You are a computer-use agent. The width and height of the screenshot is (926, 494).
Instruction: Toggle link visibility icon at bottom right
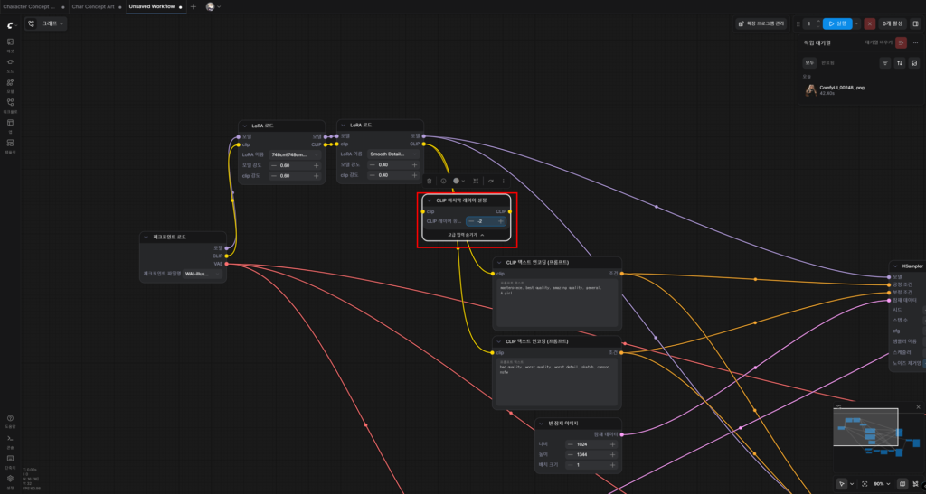pyautogui.click(x=915, y=484)
